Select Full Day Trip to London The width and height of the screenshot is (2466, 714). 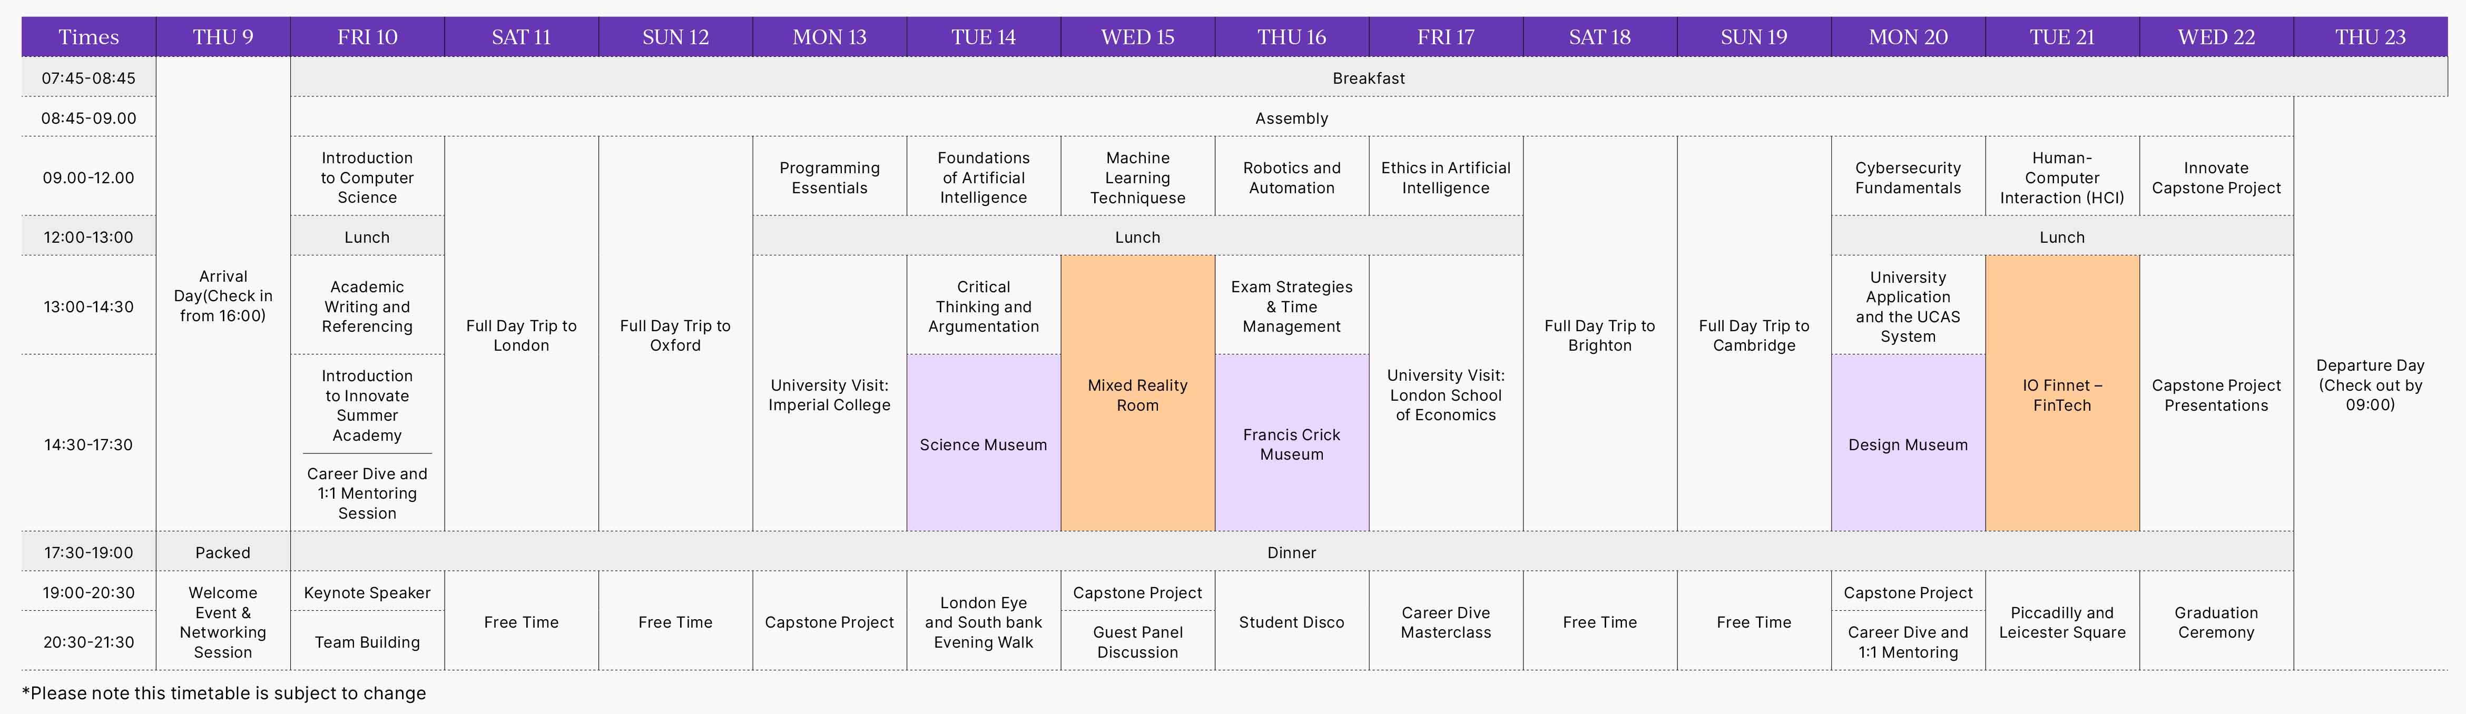521,335
